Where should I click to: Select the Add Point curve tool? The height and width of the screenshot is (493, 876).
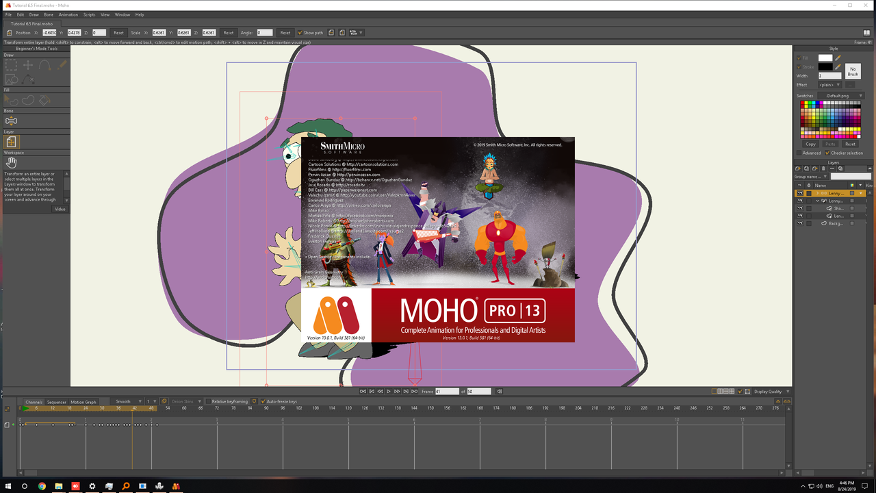(x=44, y=65)
